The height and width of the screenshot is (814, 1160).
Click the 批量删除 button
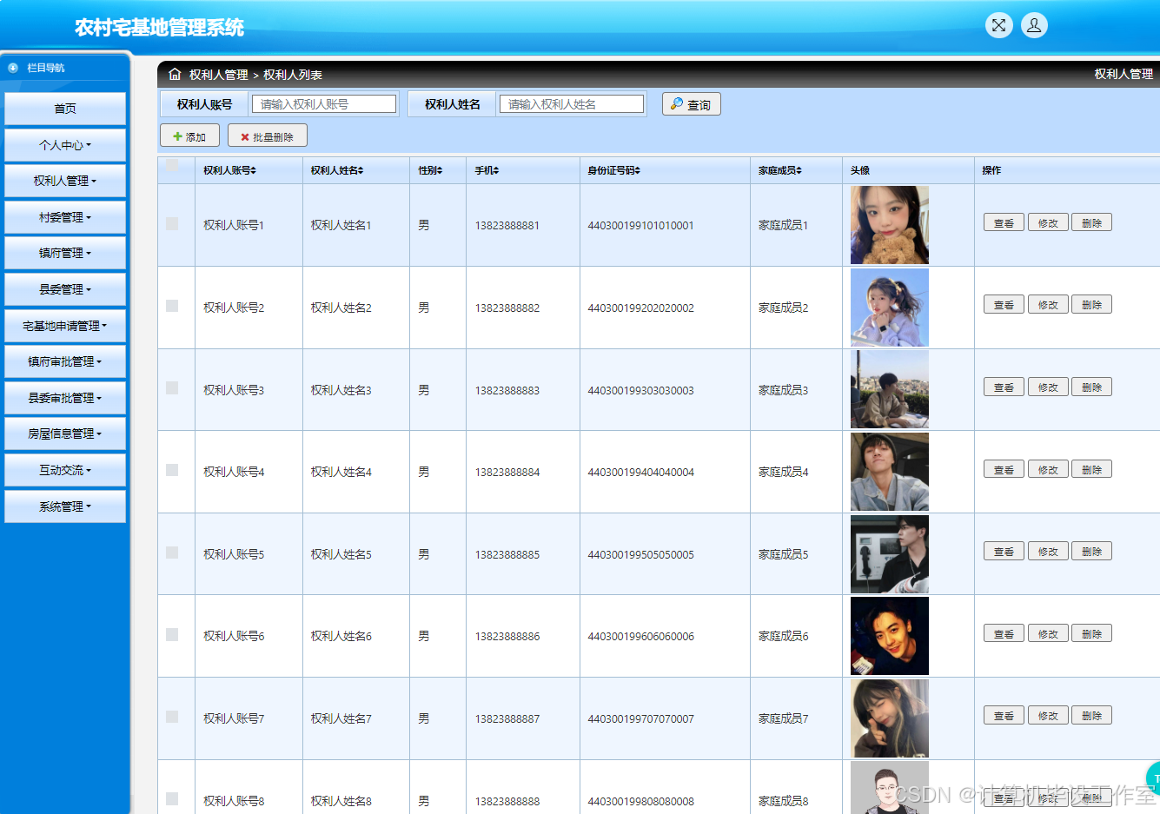tap(268, 136)
